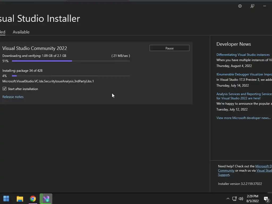Viewport: 272px width, 204px height.
Task: Open the Release notes link
Action: click(x=13, y=97)
